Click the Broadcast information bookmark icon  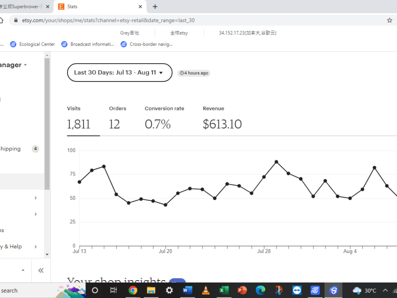pyautogui.click(x=64, y=45)
